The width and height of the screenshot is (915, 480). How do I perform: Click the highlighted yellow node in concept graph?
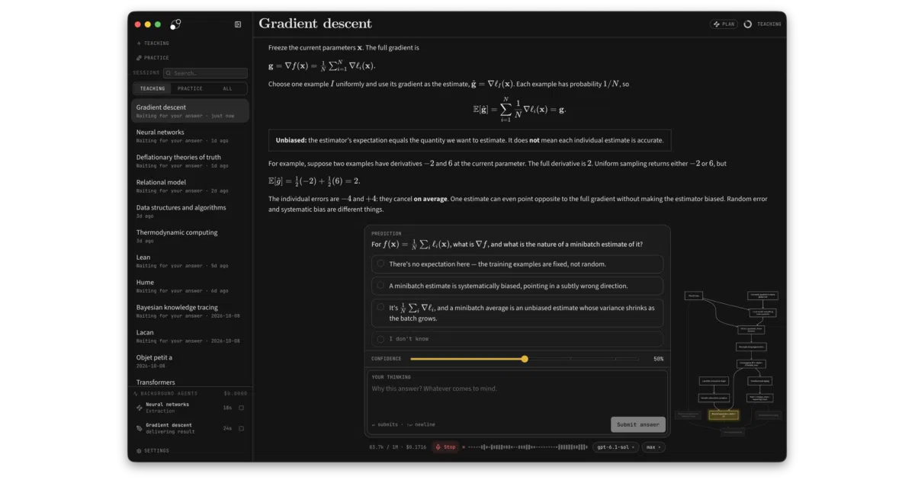(724, 415)
